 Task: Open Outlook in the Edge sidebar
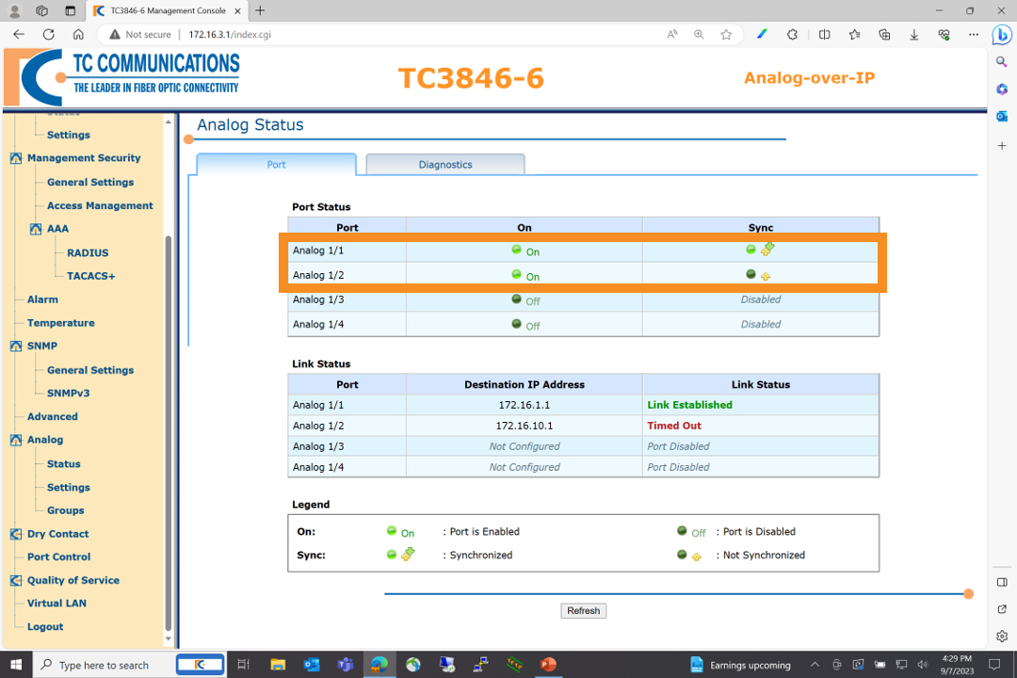pyautogui.click(x=1001, y=116)
